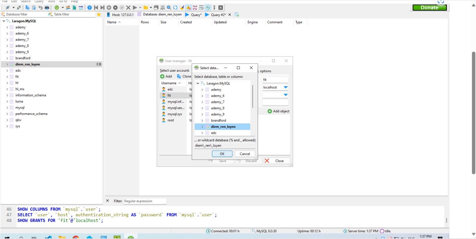Image resolution: width=476 pixels, height=239 pixels.
Task: Click OK in the Select database dialog
Action: tap(222, 154)
